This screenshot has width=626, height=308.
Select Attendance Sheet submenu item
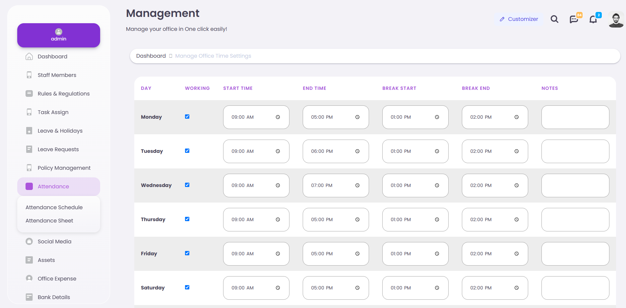[49, 220]
